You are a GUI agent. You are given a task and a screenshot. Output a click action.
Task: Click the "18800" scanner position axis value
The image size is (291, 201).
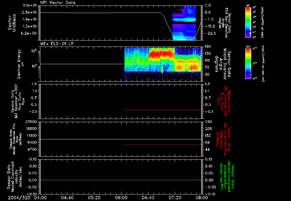click(31, 129)
